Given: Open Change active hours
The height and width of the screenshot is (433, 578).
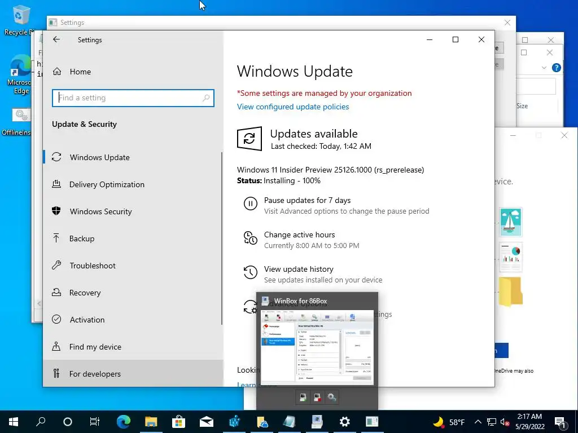Looking at the screenshot, I should [x=299, y=235].
